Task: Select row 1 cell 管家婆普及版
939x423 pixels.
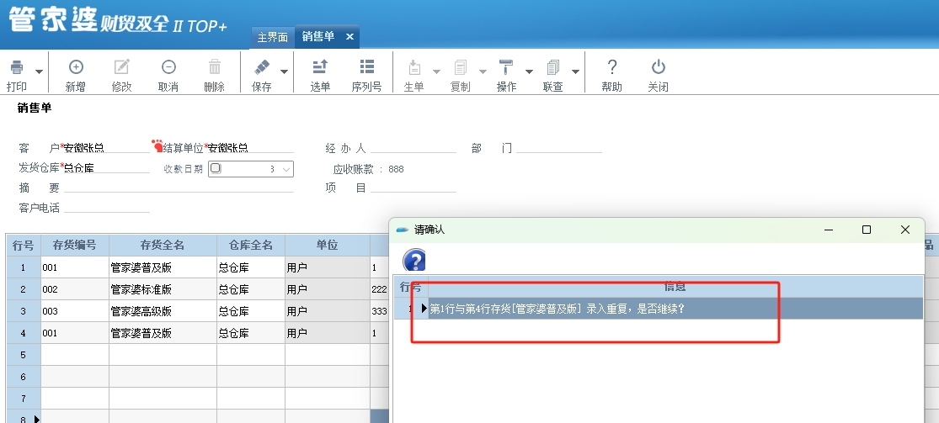Action: pos(163,267)
